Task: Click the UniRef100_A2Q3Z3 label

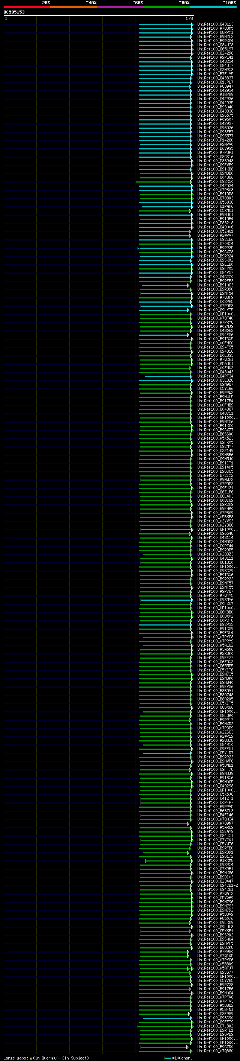Action: [x=215, y=554]
